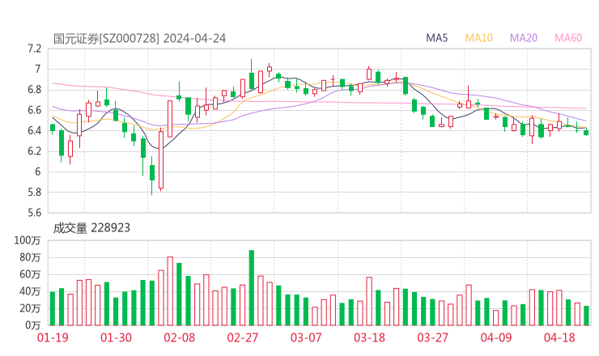Click the highest green candlestick peaking near 7.1
599x356 pixels.
click(252, 76)
